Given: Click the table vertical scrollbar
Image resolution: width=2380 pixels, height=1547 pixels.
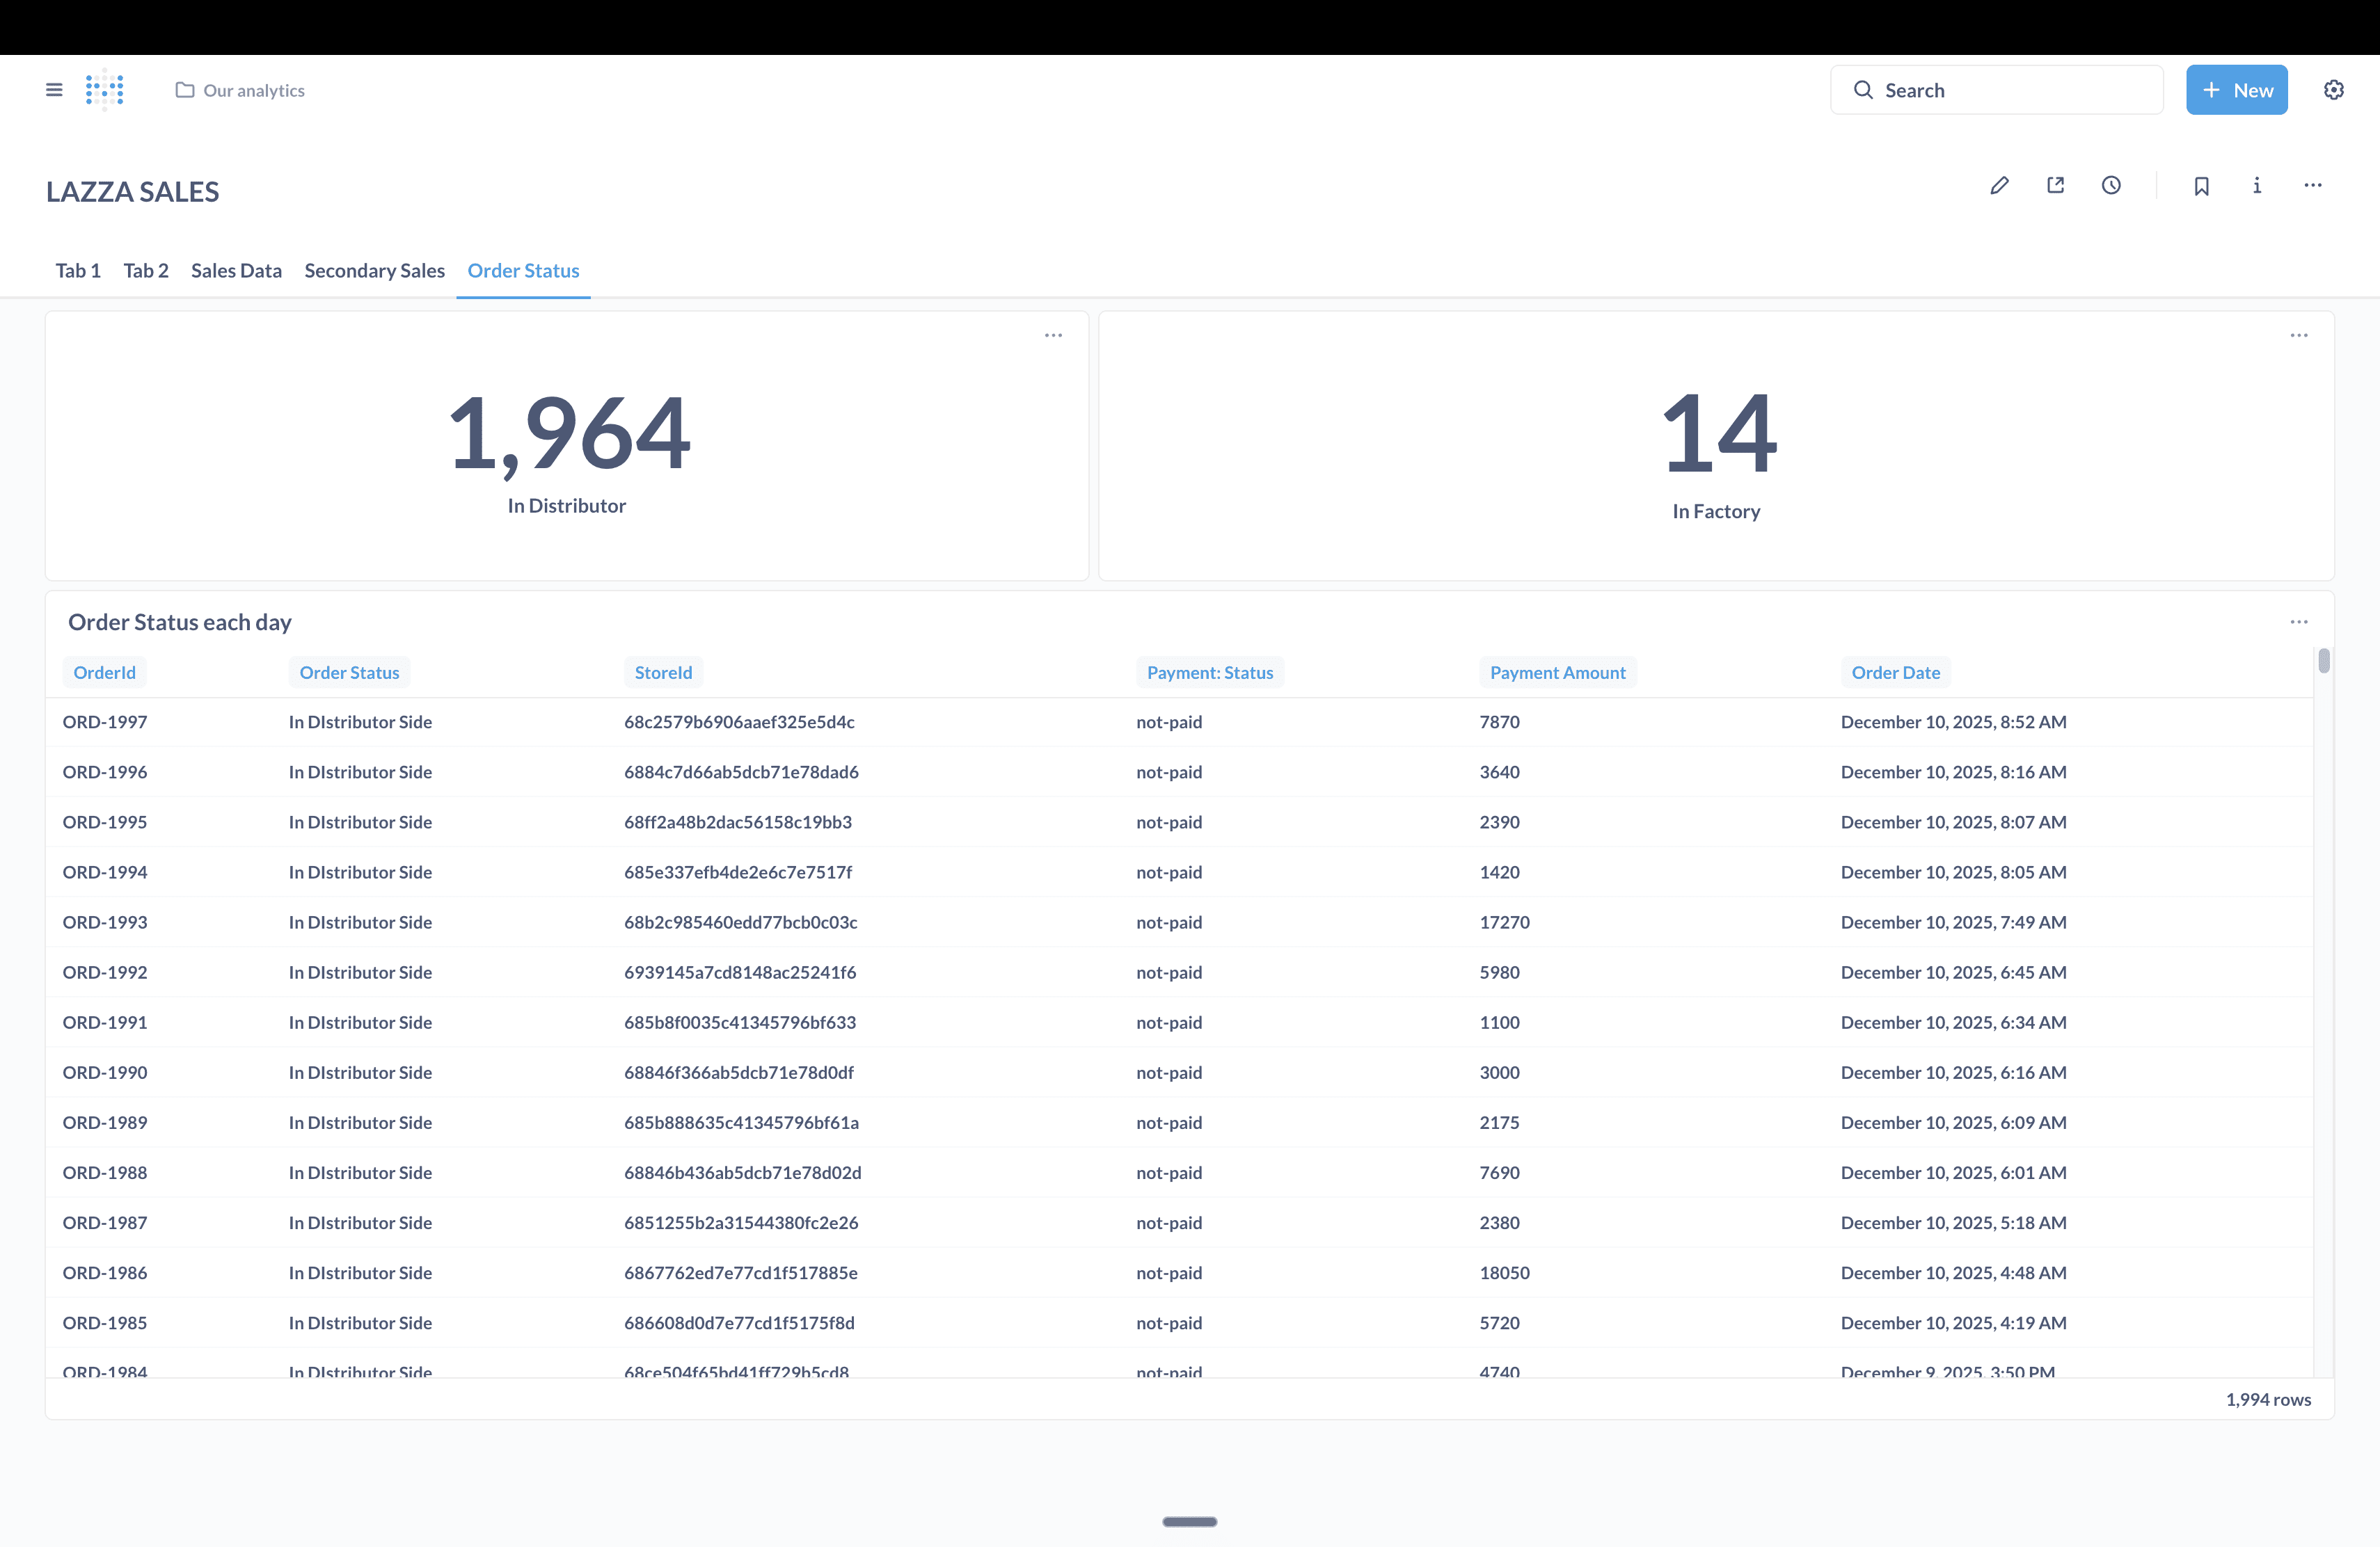Looking at the screenshot, I should point(2323,662).
